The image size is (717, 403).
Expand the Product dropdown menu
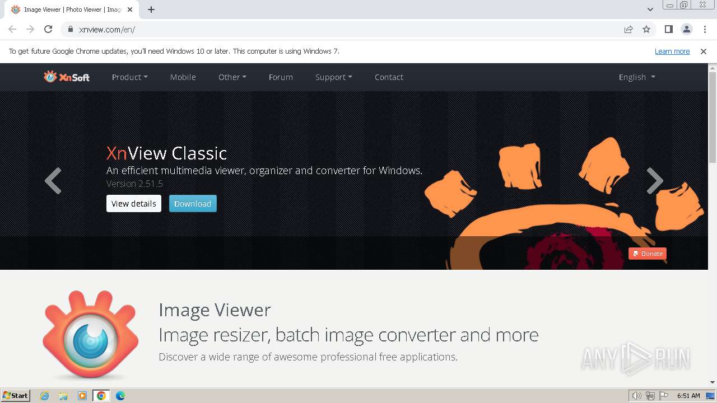[x=129, y=77]
